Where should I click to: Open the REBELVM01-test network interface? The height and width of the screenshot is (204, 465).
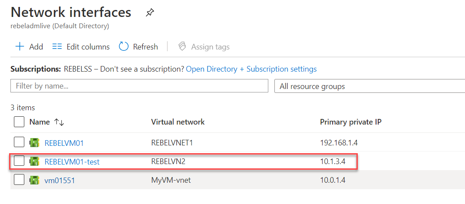[72, 161]
